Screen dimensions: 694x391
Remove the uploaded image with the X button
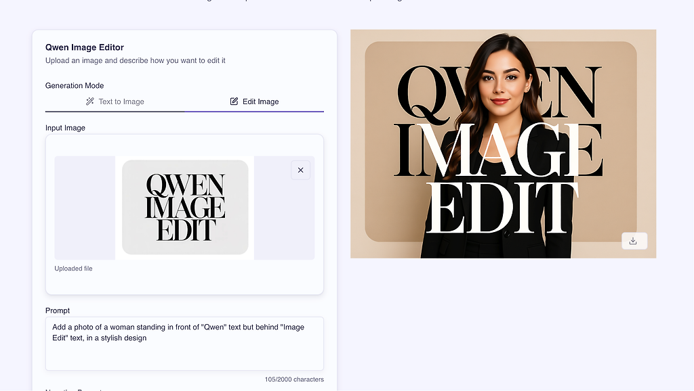pyautogui.click(x=300, y=170)
